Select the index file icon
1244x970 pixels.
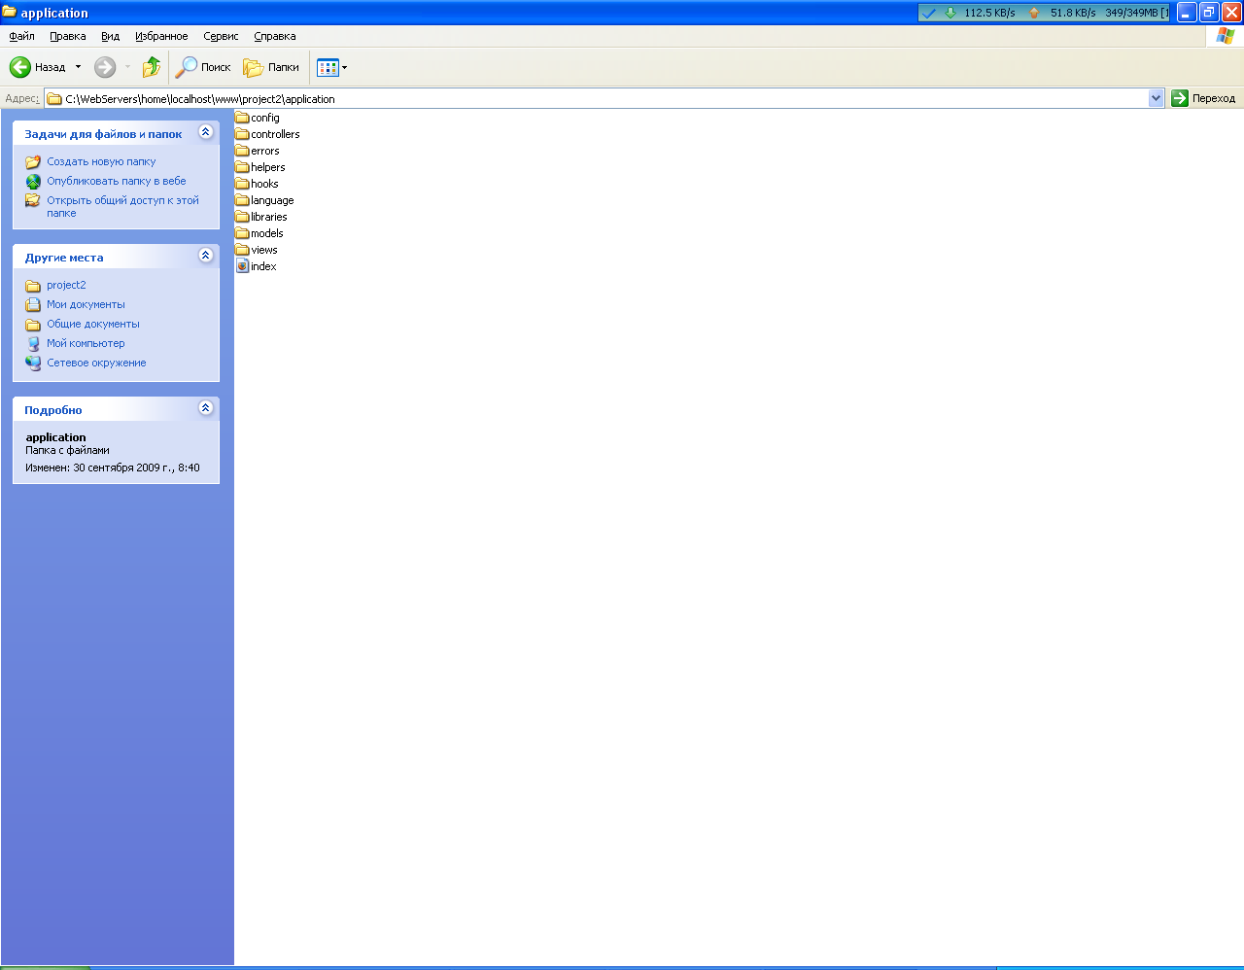(x=243, y=266)
